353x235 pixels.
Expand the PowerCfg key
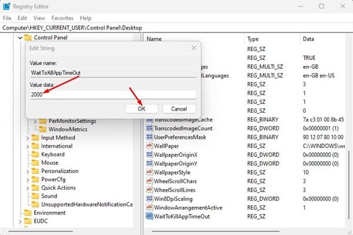(x=28, y=180)
